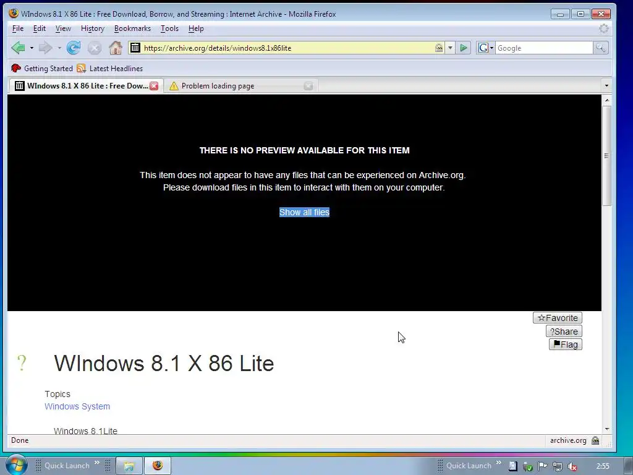Viewport: 633px width, 475px height.
Task: Click the scrollbar up arrow
Action: pyautogui.click(x=606, y=100)
